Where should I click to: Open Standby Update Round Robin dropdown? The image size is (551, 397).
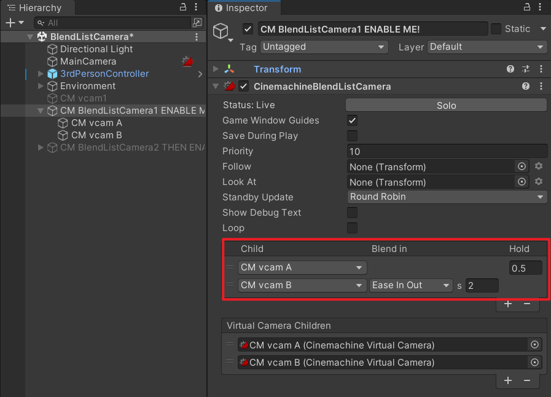pyautogui.click(x=447, y=197)
